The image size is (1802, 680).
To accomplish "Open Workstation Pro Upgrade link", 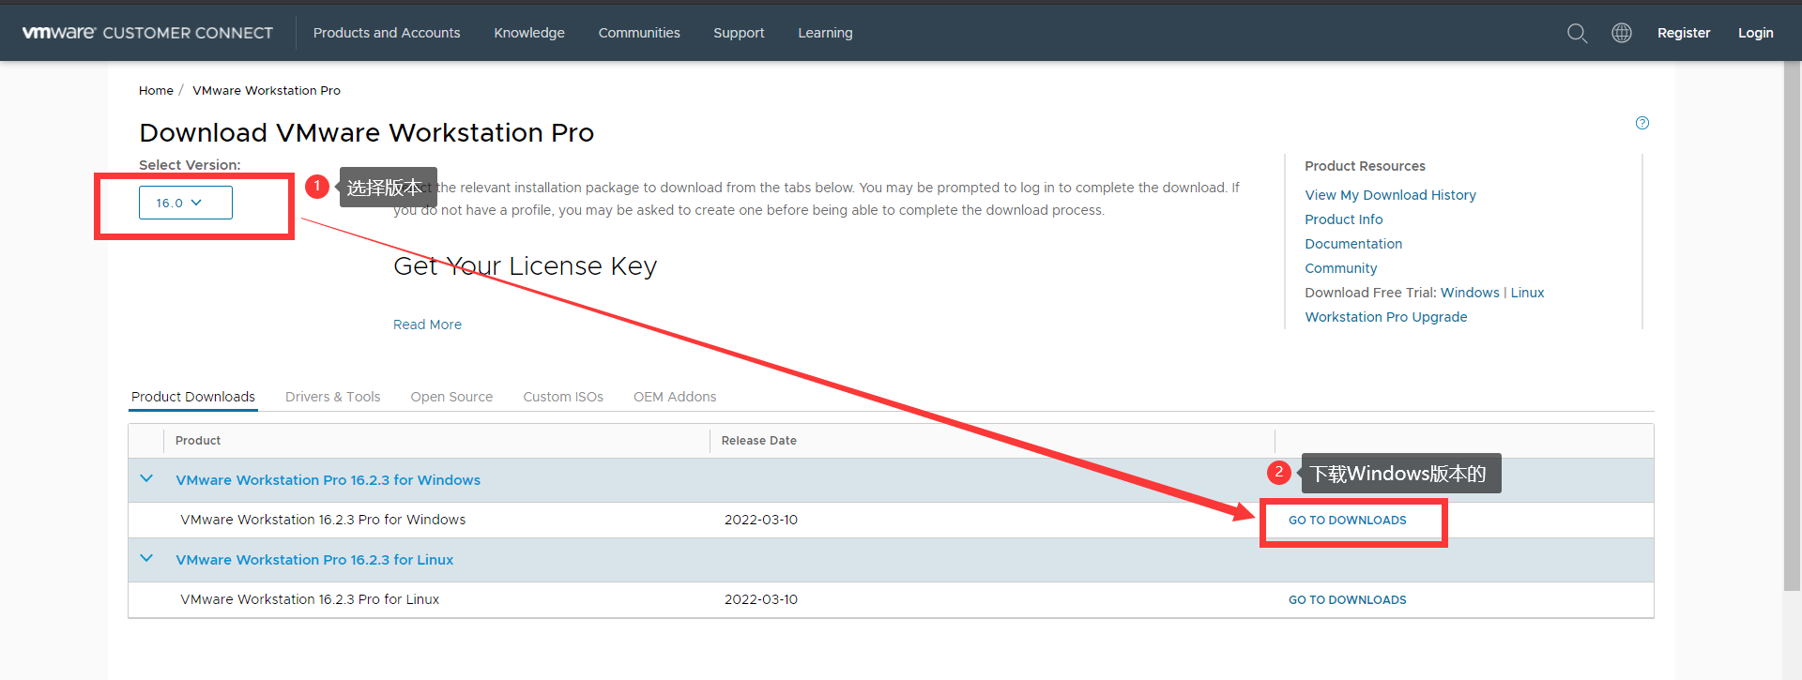I will [x=1386, y=317].
